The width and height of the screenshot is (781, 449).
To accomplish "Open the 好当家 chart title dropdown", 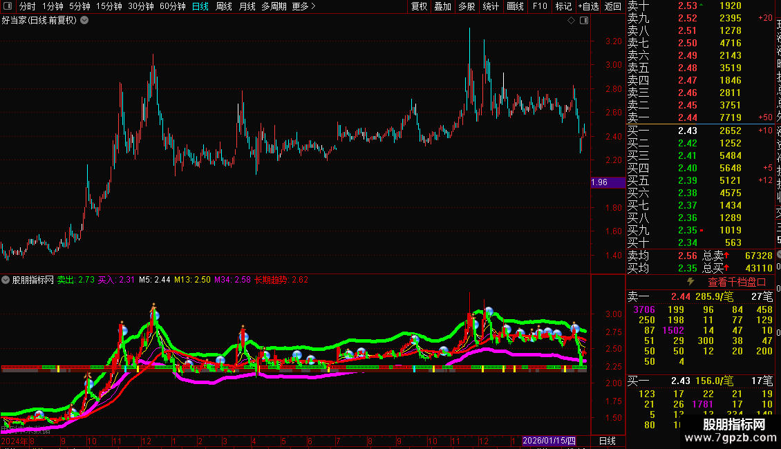I will pyautogui.click(x=85, y=21).
